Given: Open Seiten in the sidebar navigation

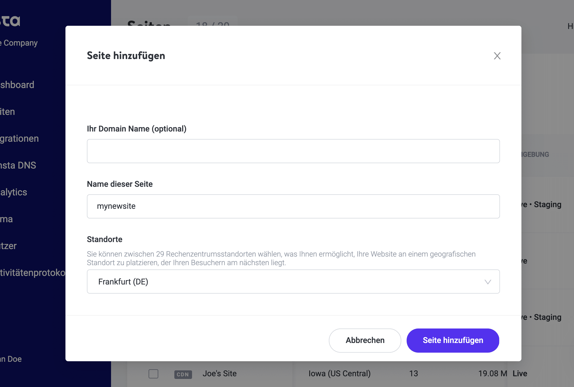Looking at the screenshot, I should 7,112.
